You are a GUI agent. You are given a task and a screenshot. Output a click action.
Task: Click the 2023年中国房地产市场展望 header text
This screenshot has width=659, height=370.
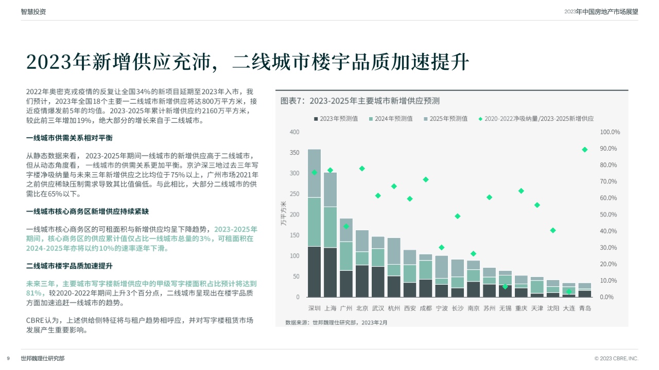pyautogui.click(x=601, y=11)
